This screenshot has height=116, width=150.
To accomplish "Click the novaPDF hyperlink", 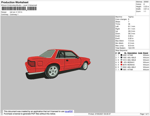I will click(x=69, y=111).
